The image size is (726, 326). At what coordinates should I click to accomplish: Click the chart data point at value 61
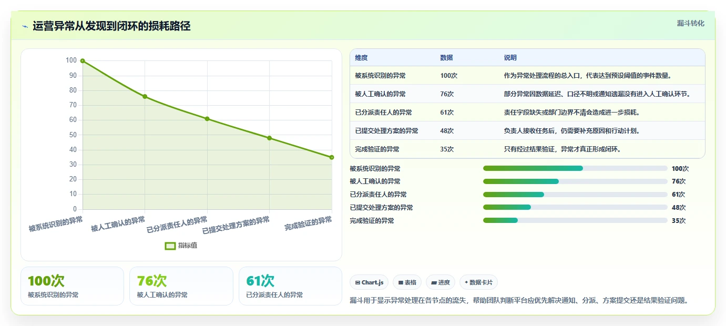tap(207, 119)
